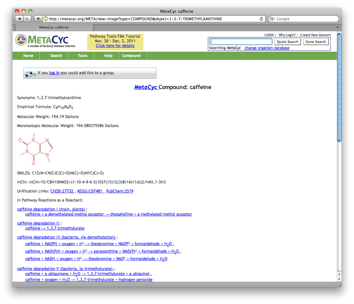Click the LOGIN link

[x=269, y=35]
